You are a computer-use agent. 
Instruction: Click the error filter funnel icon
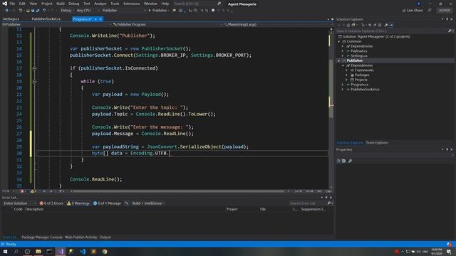pyautogui.click(x=127, y=203)
